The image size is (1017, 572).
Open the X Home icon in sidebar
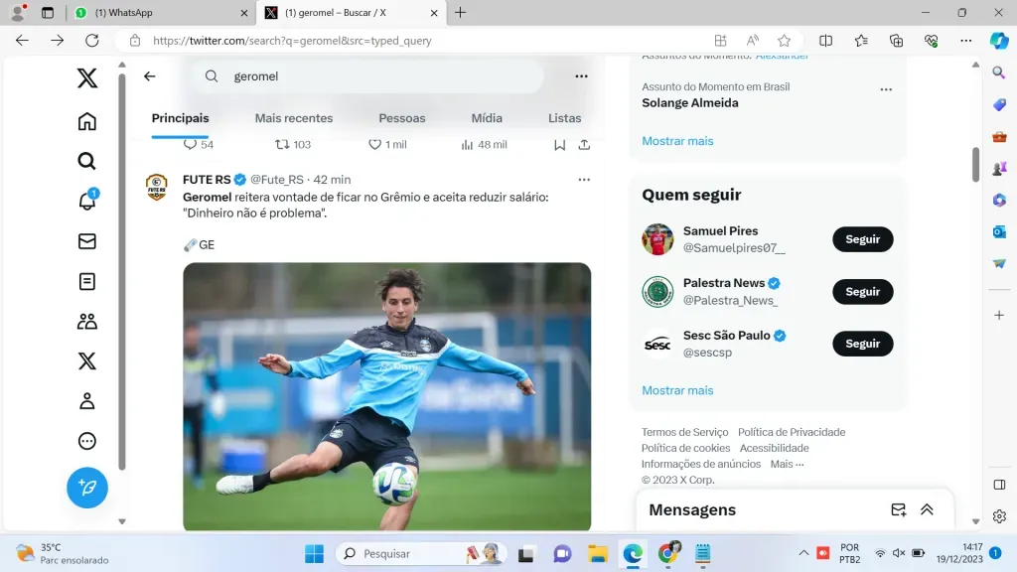[x=87, y=122]
